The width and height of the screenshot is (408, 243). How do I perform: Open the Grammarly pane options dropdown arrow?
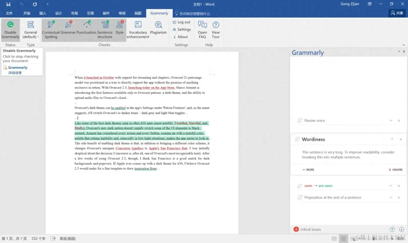399,52
